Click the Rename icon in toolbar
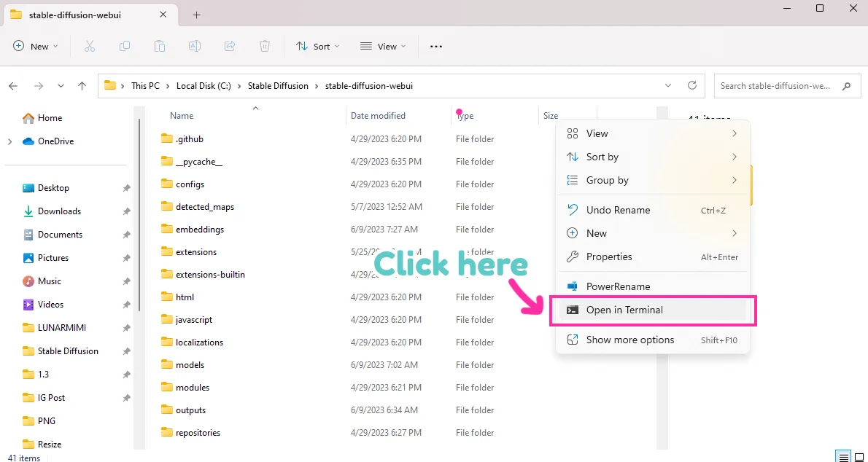Screen dimensions: 868x462 tap(194, 47)
